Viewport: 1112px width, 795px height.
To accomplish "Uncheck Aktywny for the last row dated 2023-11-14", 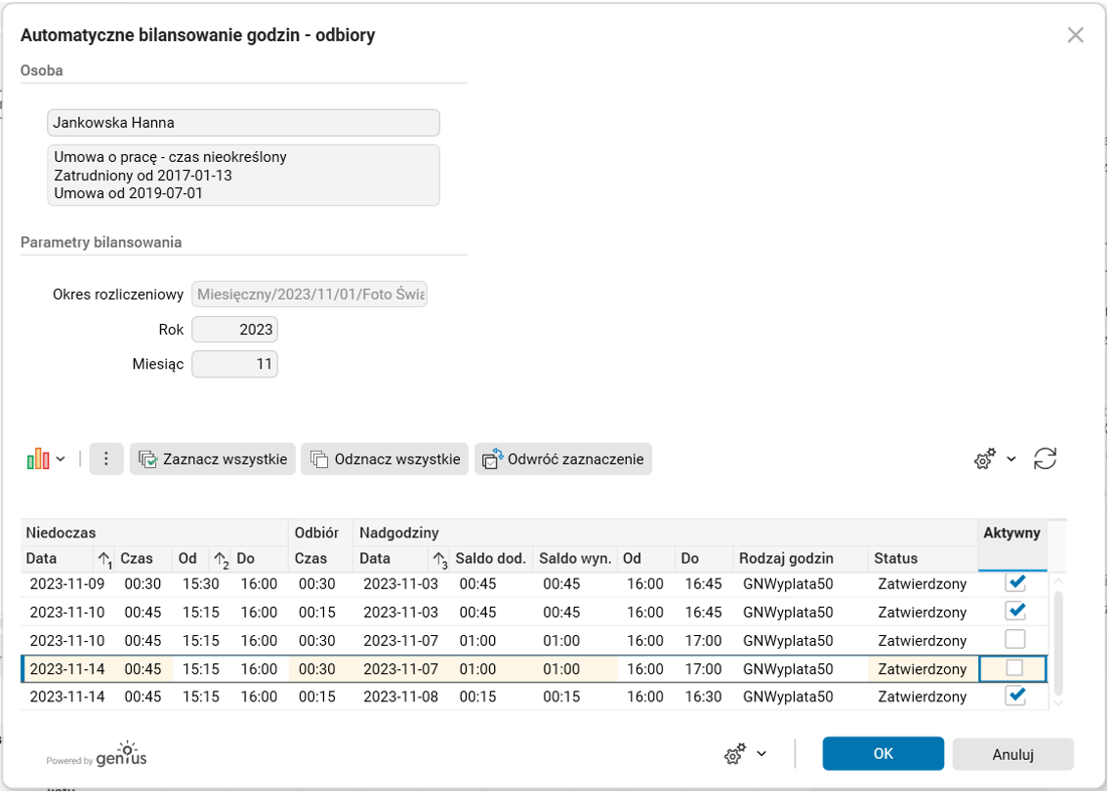I will (1015, 696).
